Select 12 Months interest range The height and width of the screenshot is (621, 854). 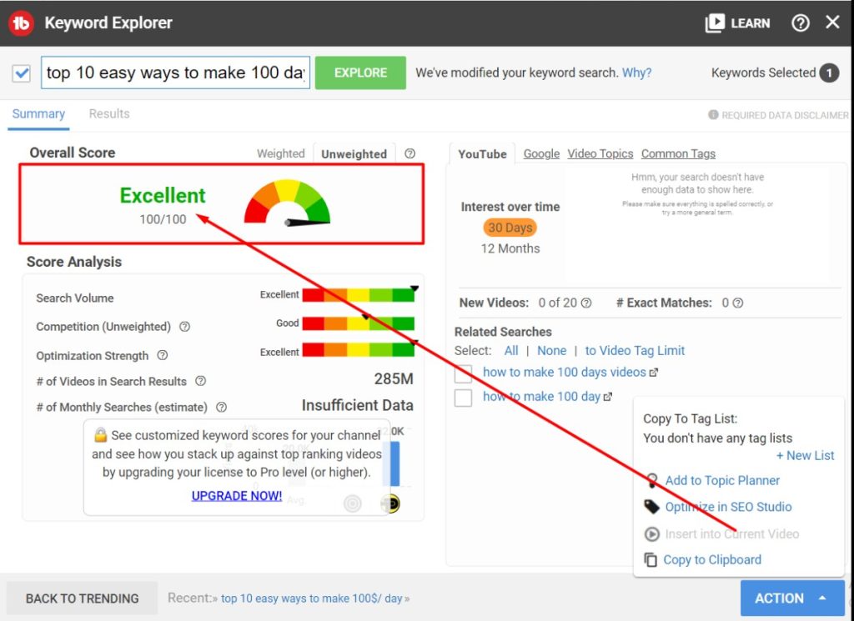pyautogui.click(x=510, y=248)
